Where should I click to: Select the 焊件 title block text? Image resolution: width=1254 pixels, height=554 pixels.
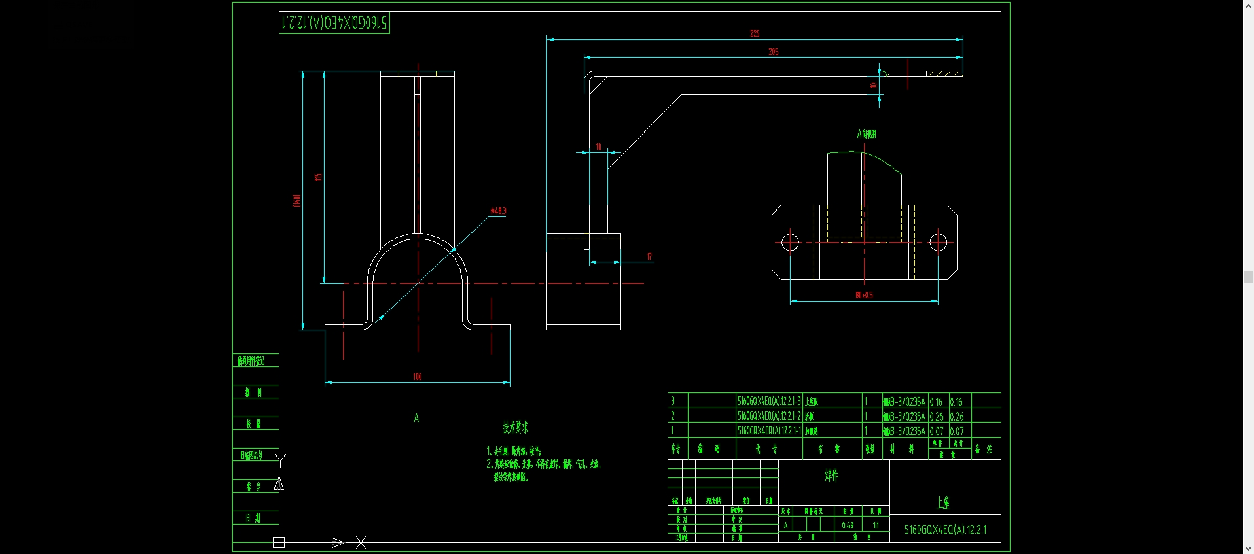click(x=831, y=476)
